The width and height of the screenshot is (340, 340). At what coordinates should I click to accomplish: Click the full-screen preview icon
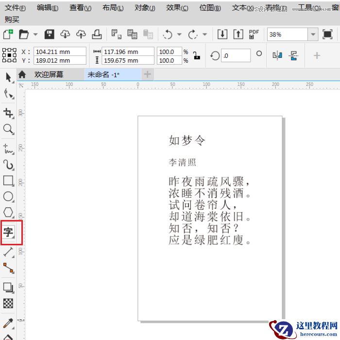(x=327, y=34)
